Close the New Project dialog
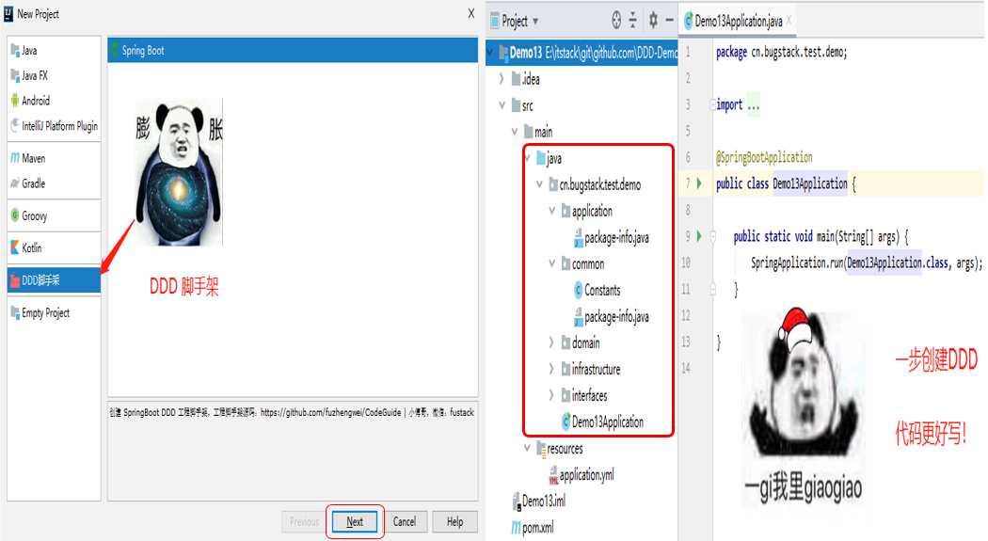This screenshot has width=988, height=541. click(471, 13)
